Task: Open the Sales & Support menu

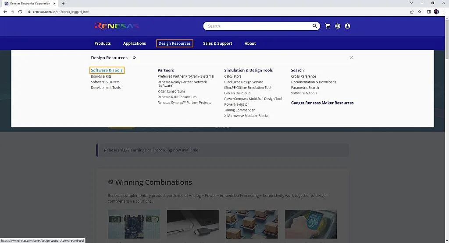Action: click(x=217, y=43)
